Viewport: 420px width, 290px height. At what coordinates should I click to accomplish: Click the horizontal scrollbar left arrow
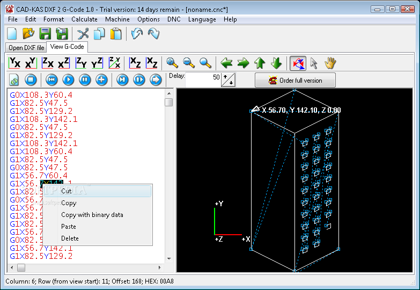(x=12, y=267)
